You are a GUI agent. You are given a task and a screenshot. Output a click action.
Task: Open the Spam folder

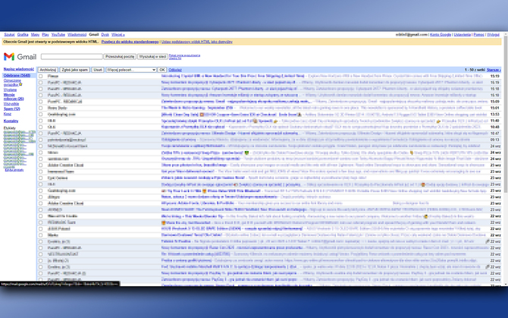11,109
